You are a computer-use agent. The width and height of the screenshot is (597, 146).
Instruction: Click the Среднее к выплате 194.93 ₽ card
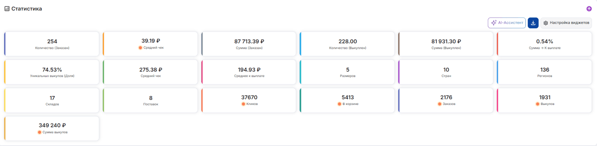[249, 72]
